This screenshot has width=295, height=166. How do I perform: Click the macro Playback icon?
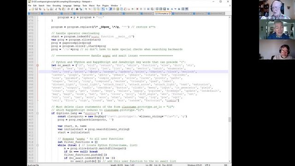click(x=145, y=9)
